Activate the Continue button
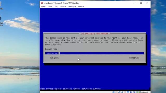The width and height of the screenshot is (166, 93). pyautogui.click(x=134, y=58)
